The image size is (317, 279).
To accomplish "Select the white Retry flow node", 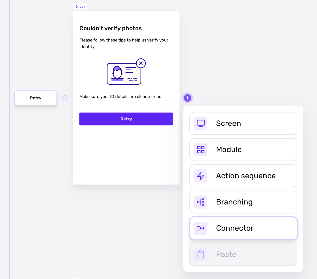I will (x=35, y=98).
